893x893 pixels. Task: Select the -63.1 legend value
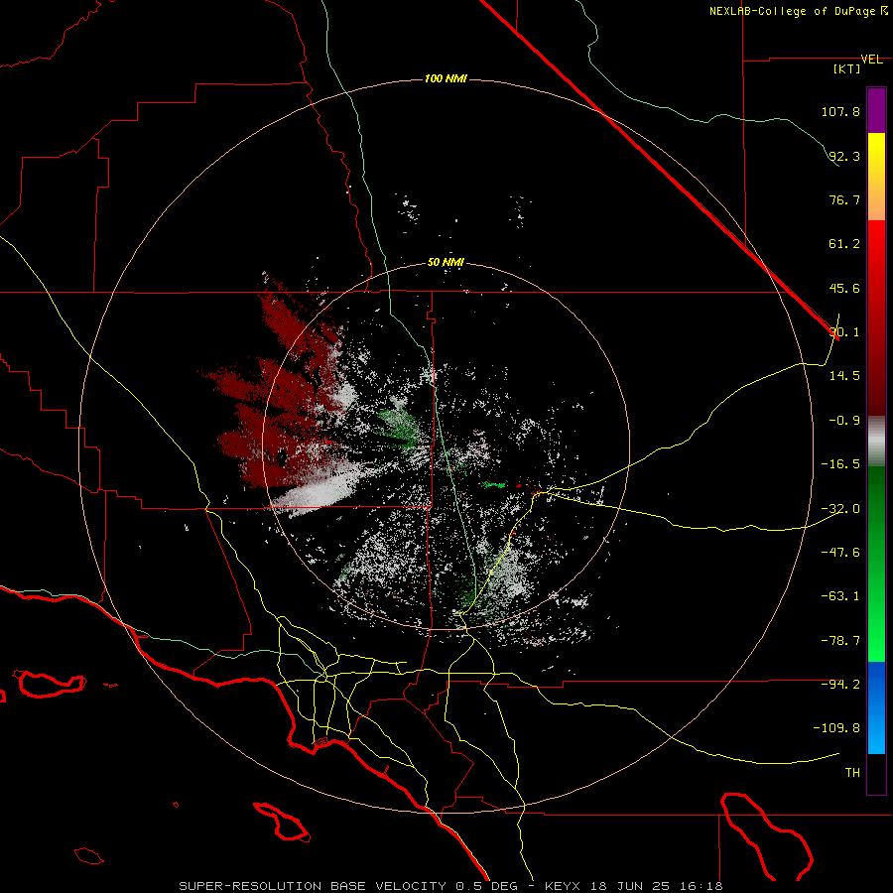(840, 596)
